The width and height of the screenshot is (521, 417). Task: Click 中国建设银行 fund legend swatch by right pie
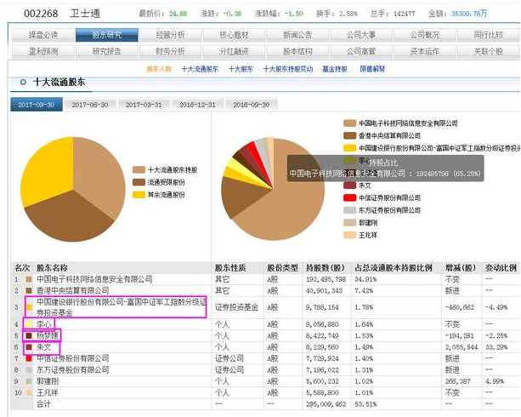point(349,148)
